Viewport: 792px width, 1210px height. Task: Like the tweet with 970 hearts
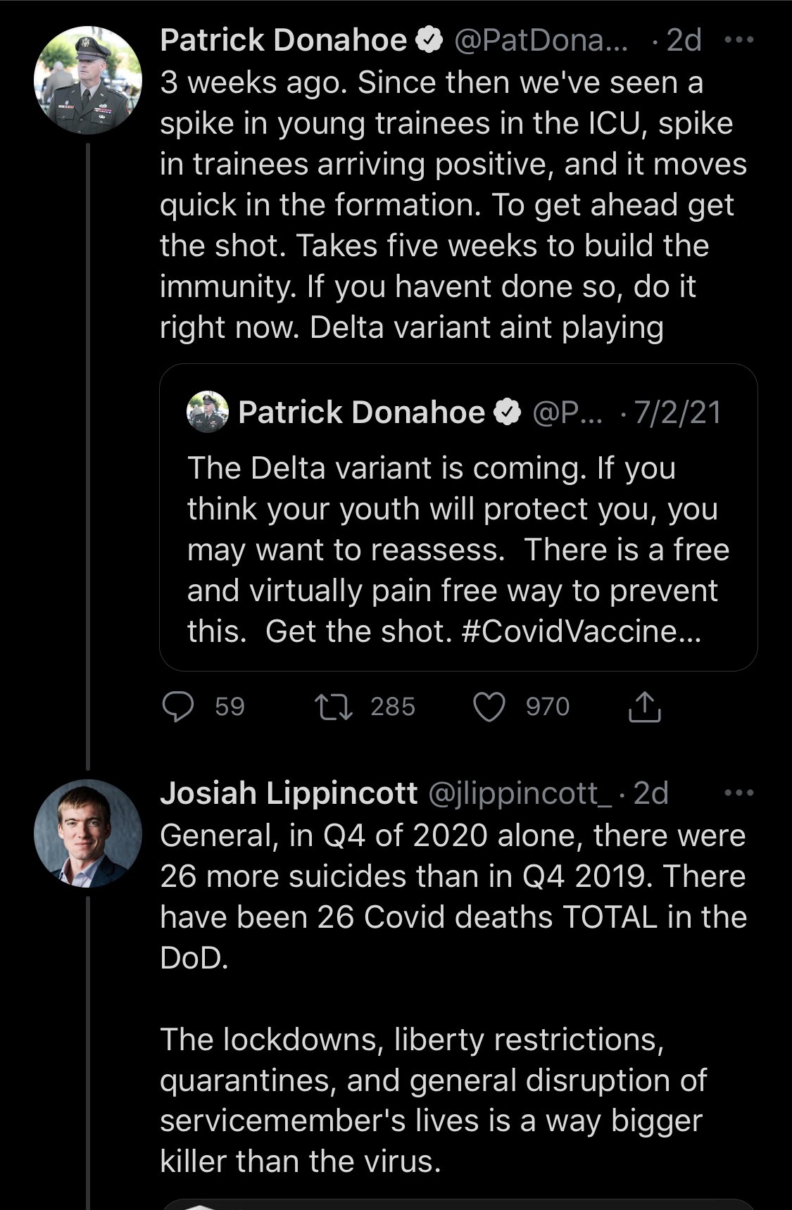[489, 707]
